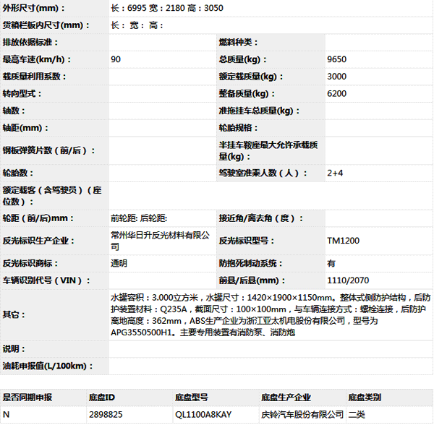
Task: Click the chassis maker 庆铃汽车股份有限公司
Action: (x=302, y=415)
